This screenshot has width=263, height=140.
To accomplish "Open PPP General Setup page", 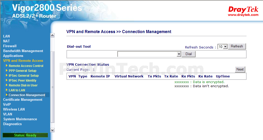I will (x=22, y=71).
